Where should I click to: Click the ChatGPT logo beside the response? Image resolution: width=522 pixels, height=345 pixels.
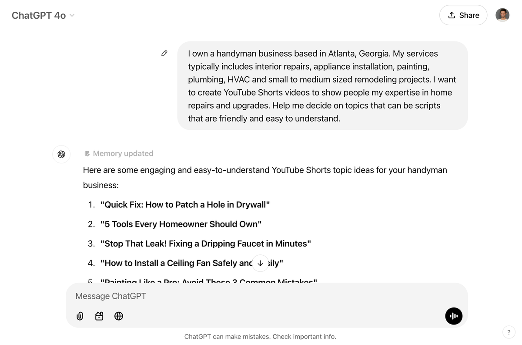[x=61, y=154]
